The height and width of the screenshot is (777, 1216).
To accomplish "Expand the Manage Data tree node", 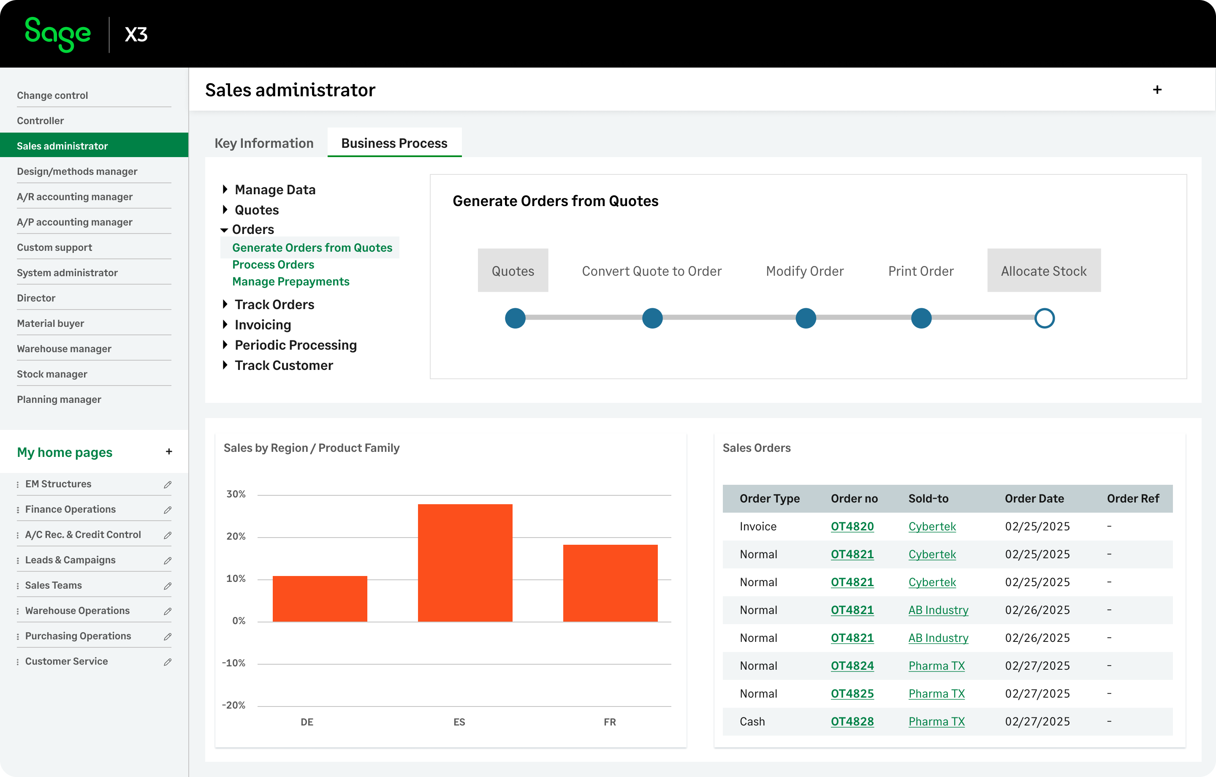I will (225, 190).
